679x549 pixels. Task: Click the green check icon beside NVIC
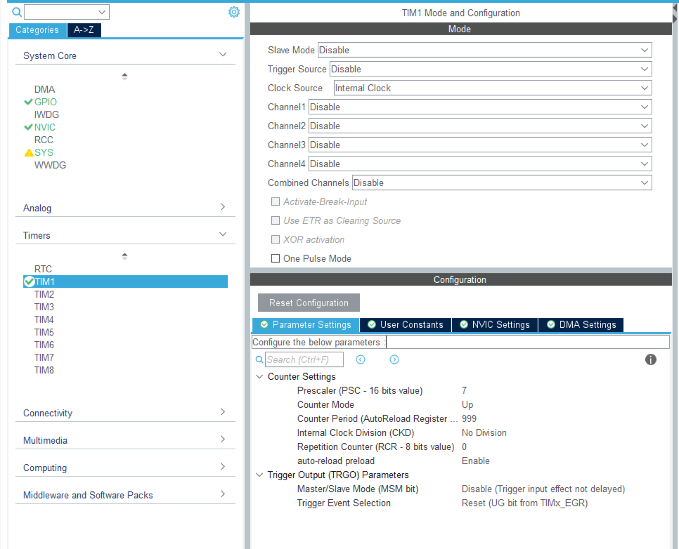[x=28, y=127]
